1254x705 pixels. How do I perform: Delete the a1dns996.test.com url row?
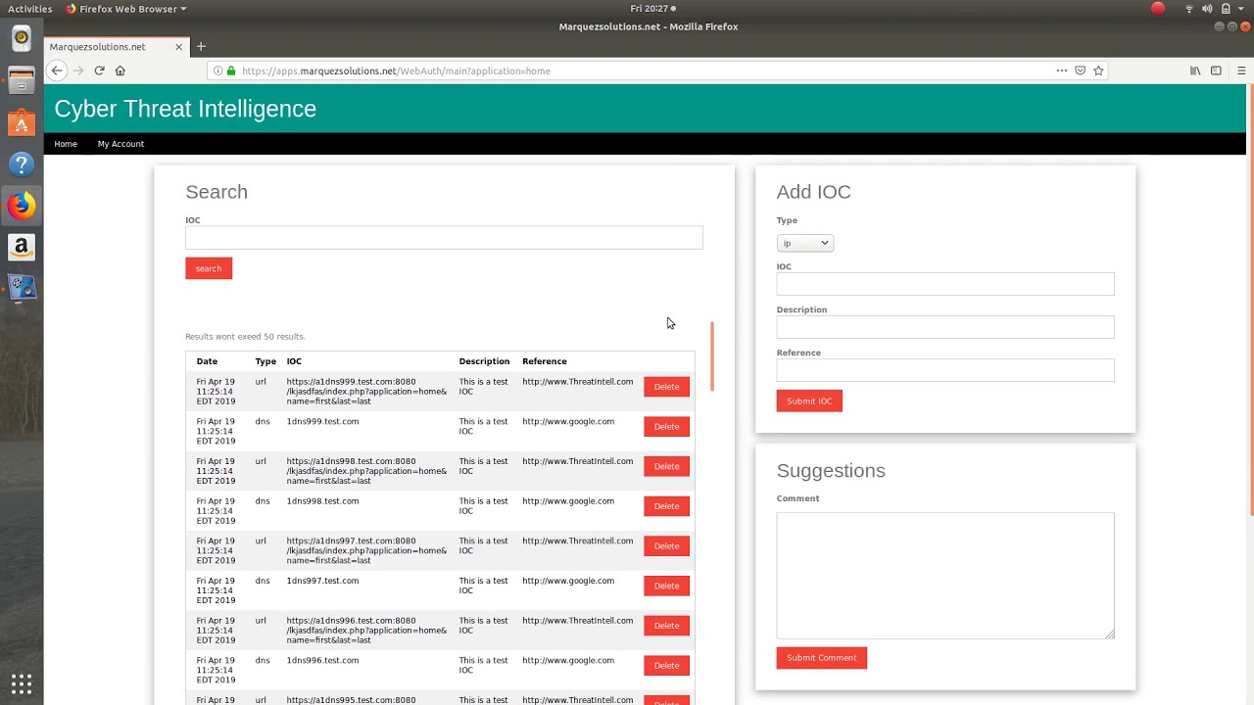click(666, 626)
